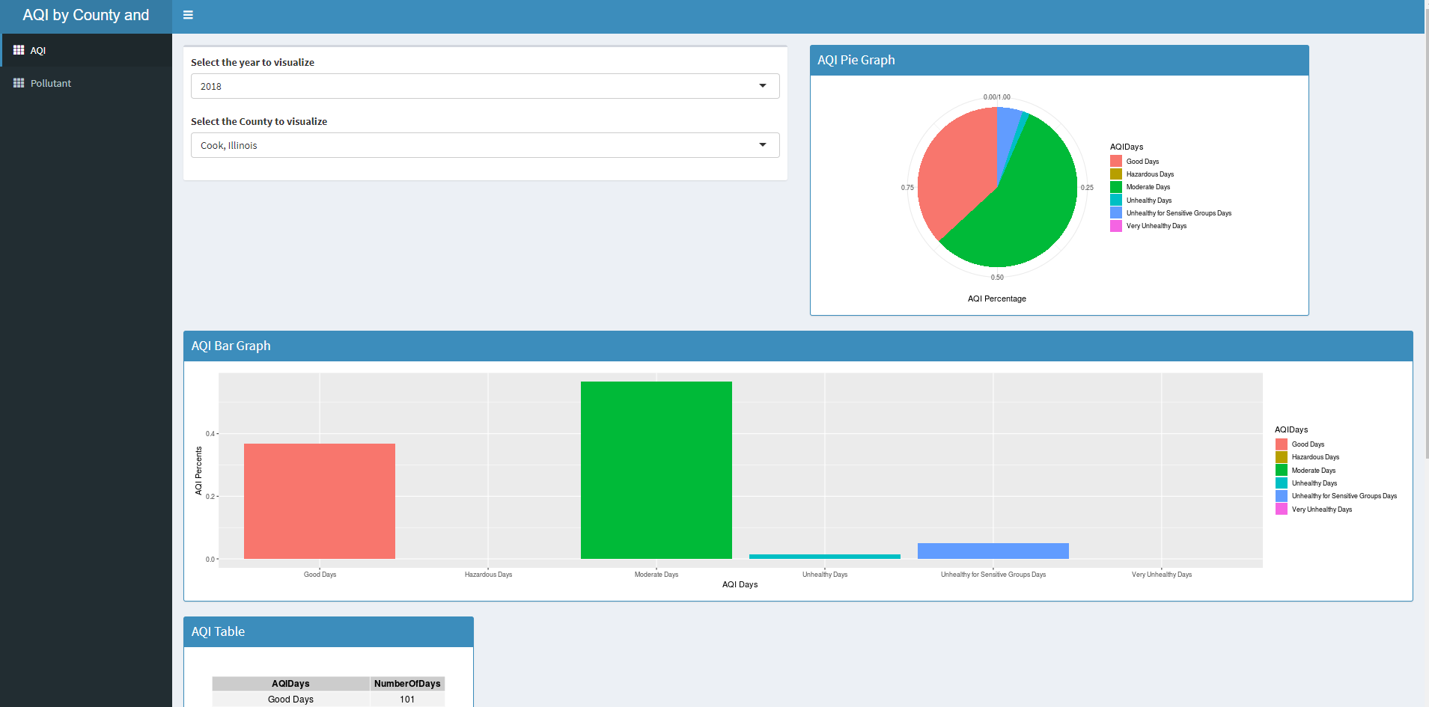Click the 101 value in the table
The image size is (1429, 707).
(x=407, y=700)
